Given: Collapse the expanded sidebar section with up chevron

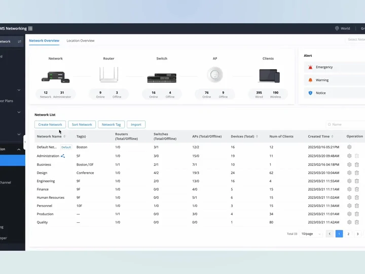Looking at the screenshot, I should 19,149.
